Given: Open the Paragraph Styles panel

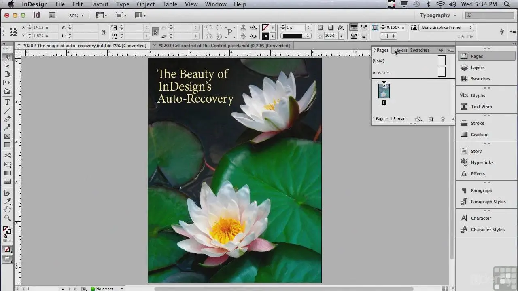Looking at the screenshot, I should (x=488, y=202).
